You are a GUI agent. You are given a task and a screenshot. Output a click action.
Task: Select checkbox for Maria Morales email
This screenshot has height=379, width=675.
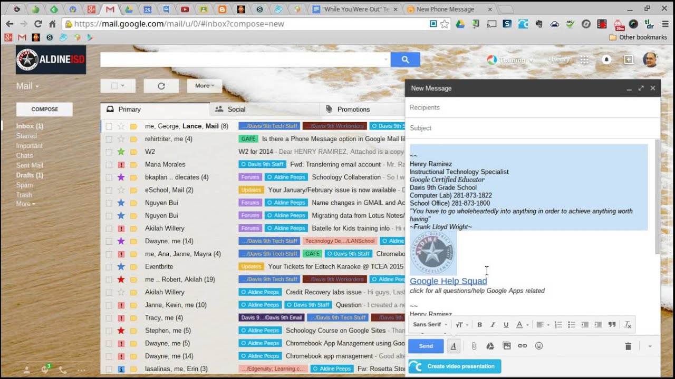click(x=109, y=164)
